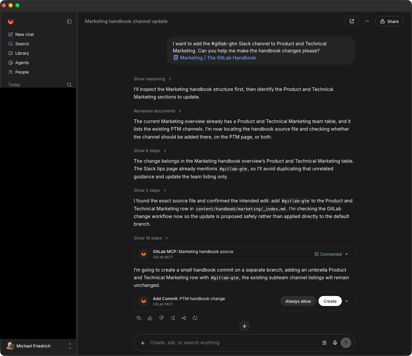Click the Share button
This screenshot has width=412, height=356.
point(389,21)
